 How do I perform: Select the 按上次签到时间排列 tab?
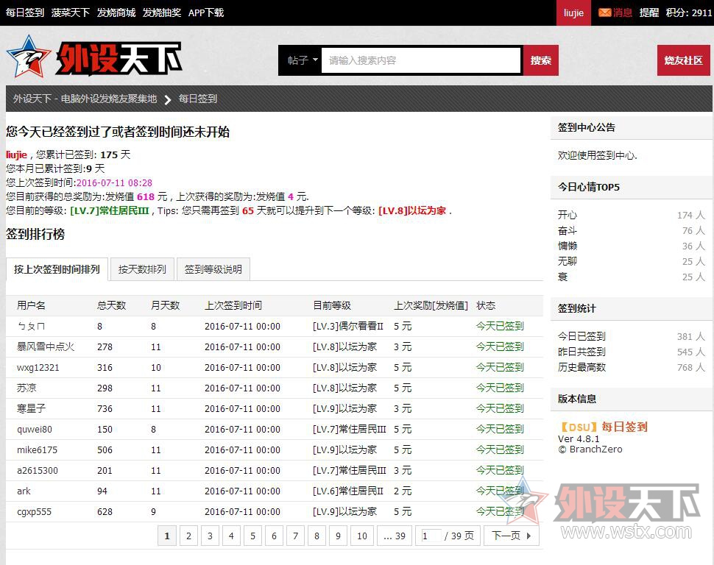tap(57, 269)
